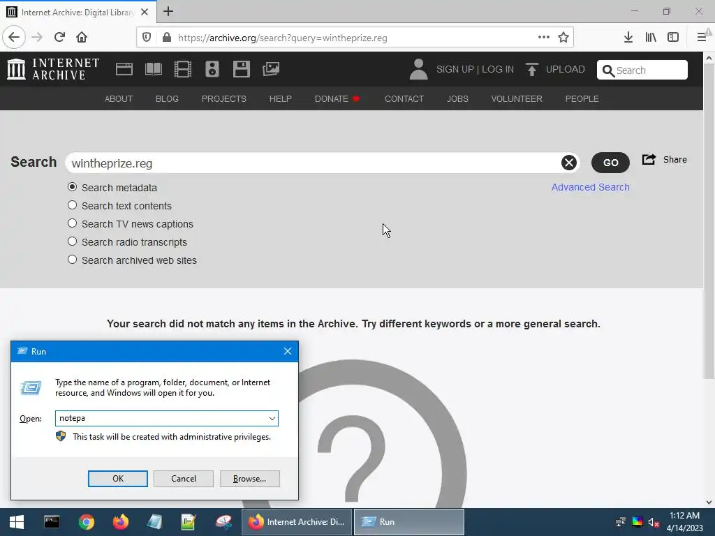Click UPLOAD link text
This screenshot has height=536, width=715.
[566, 69]
